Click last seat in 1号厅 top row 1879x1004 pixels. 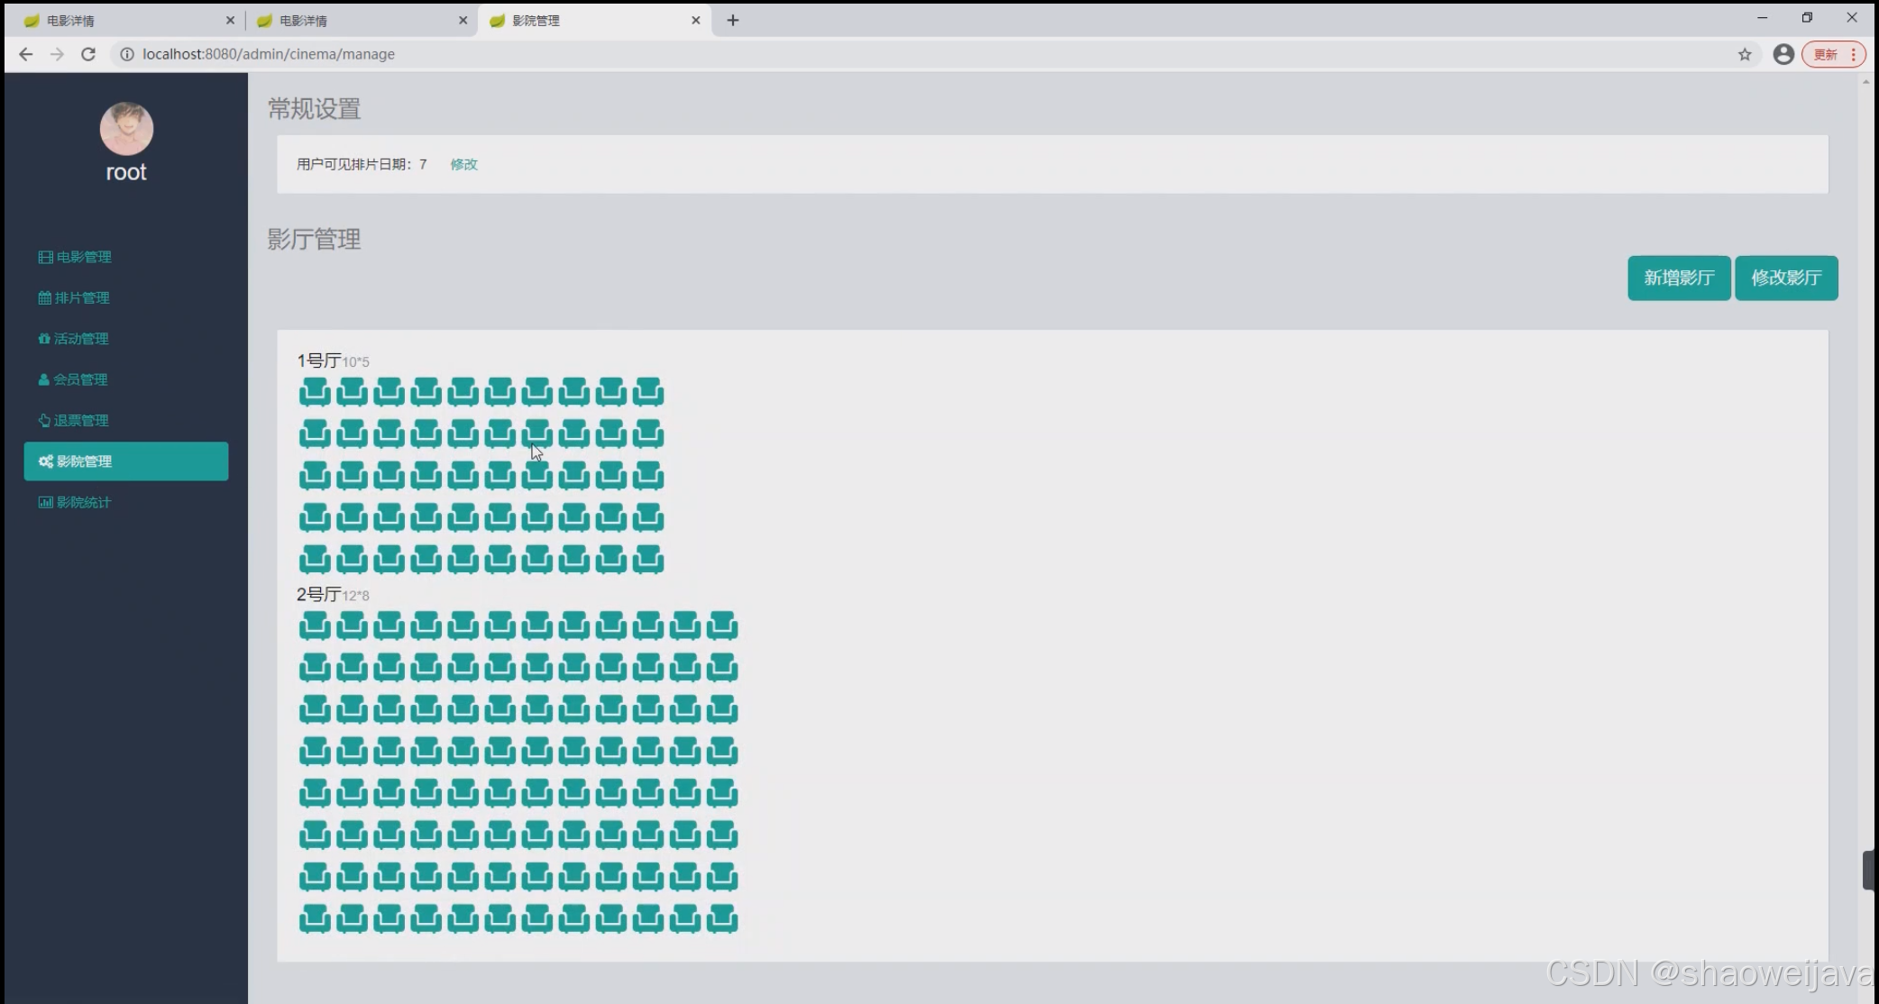tap(647, 392)
